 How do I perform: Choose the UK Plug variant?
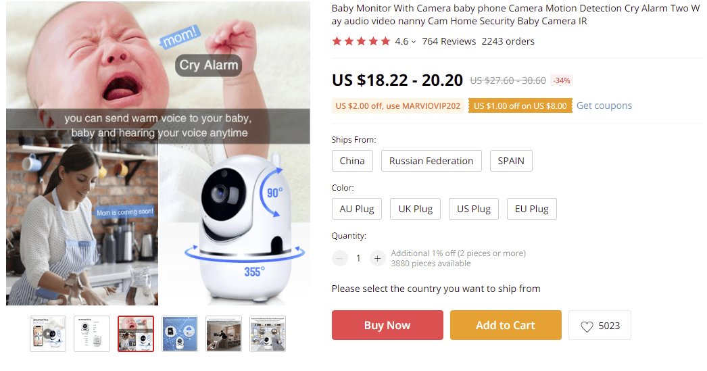click(415, 209)
